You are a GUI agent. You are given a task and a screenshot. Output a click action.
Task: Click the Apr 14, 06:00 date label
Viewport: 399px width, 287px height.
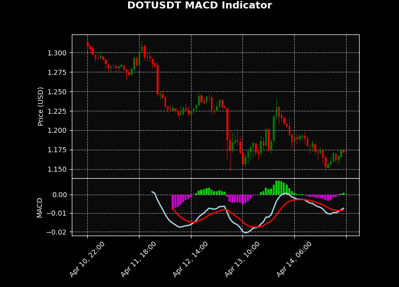coord(294,259)
